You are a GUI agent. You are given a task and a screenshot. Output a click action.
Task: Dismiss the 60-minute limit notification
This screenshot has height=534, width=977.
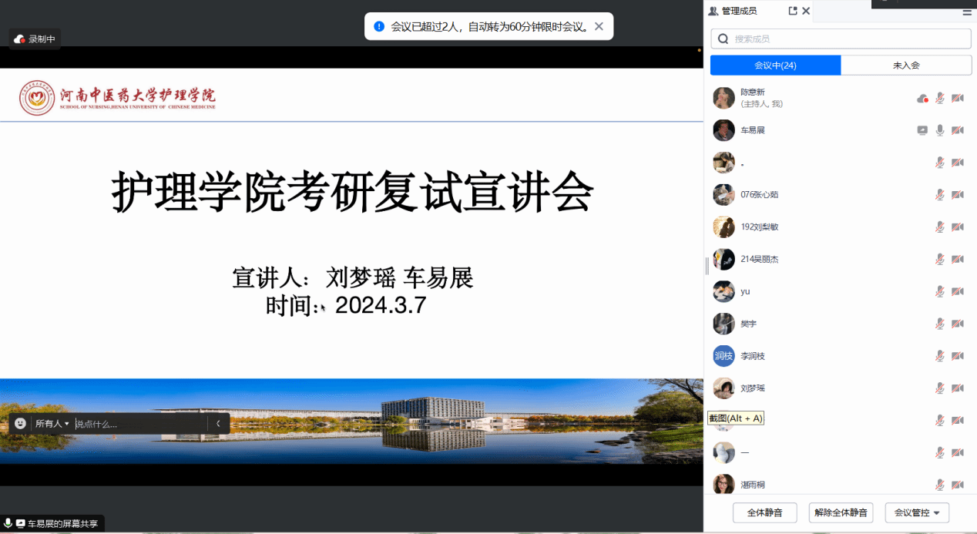pos(599,26)
